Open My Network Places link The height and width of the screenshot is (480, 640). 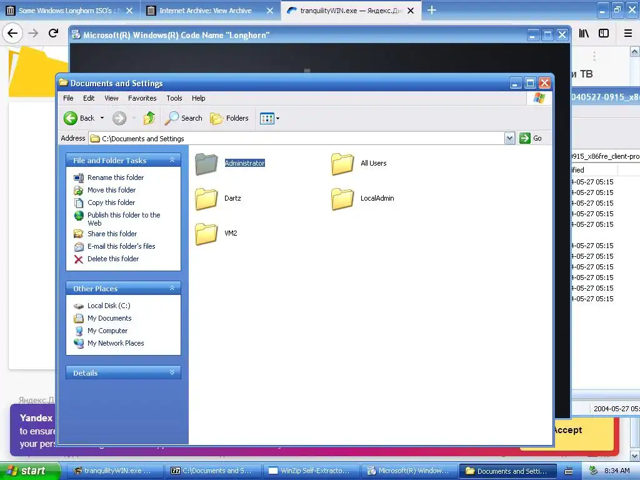(116, 343)
